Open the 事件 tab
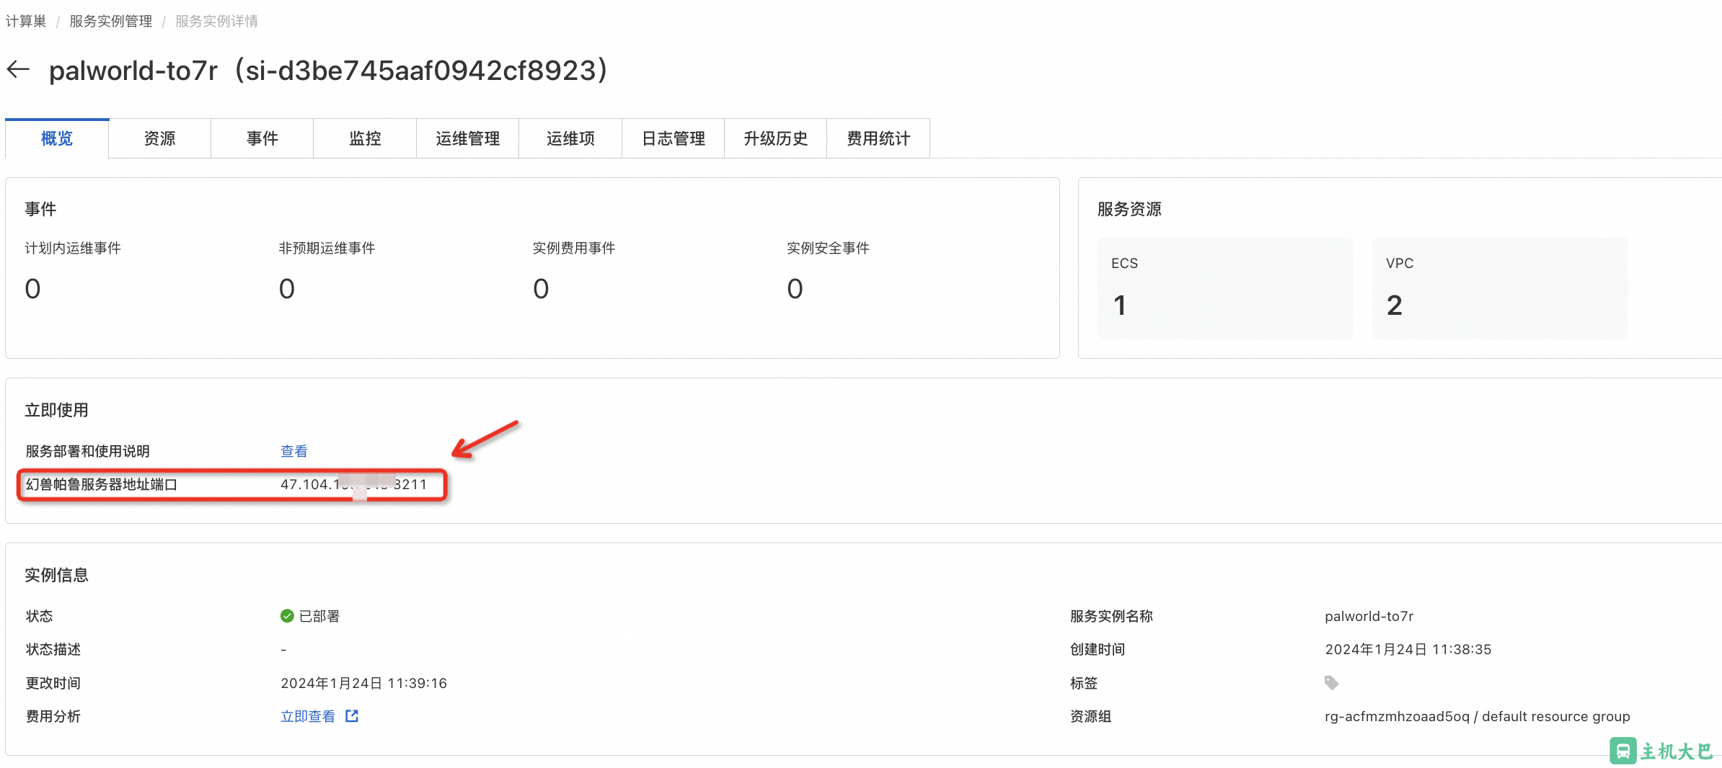Image resolution: width=1722 pixels, height=768 pixels. pyautogui.click(x=262, y=138)
